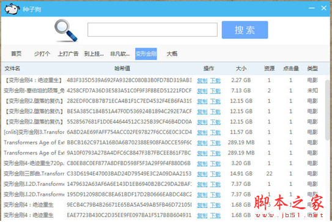The height and width of the screenshot is (222, 332).
Task: Download the entry with hash 1479632A63AF
Action: click(215, 184)
